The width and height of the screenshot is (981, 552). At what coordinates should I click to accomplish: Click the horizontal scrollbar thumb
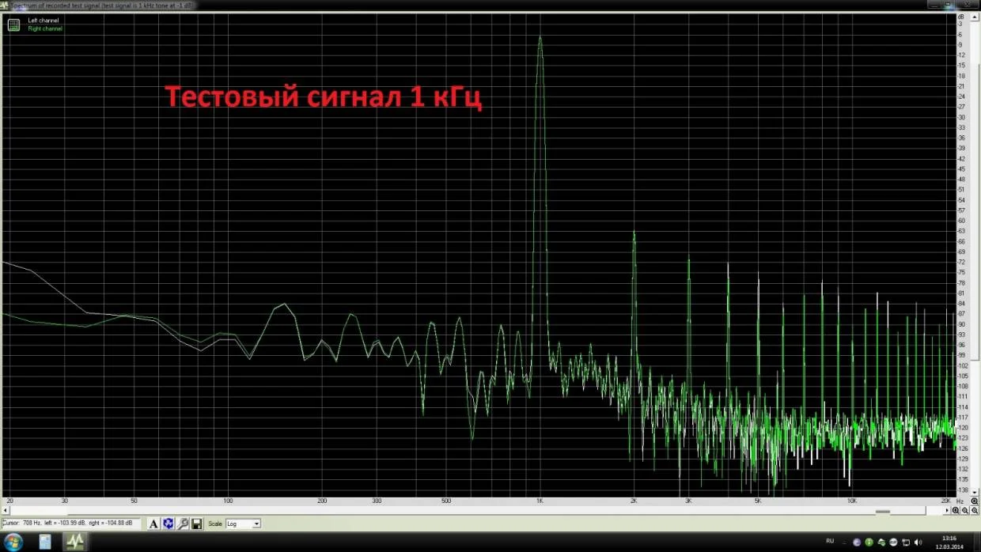point(467,510)
